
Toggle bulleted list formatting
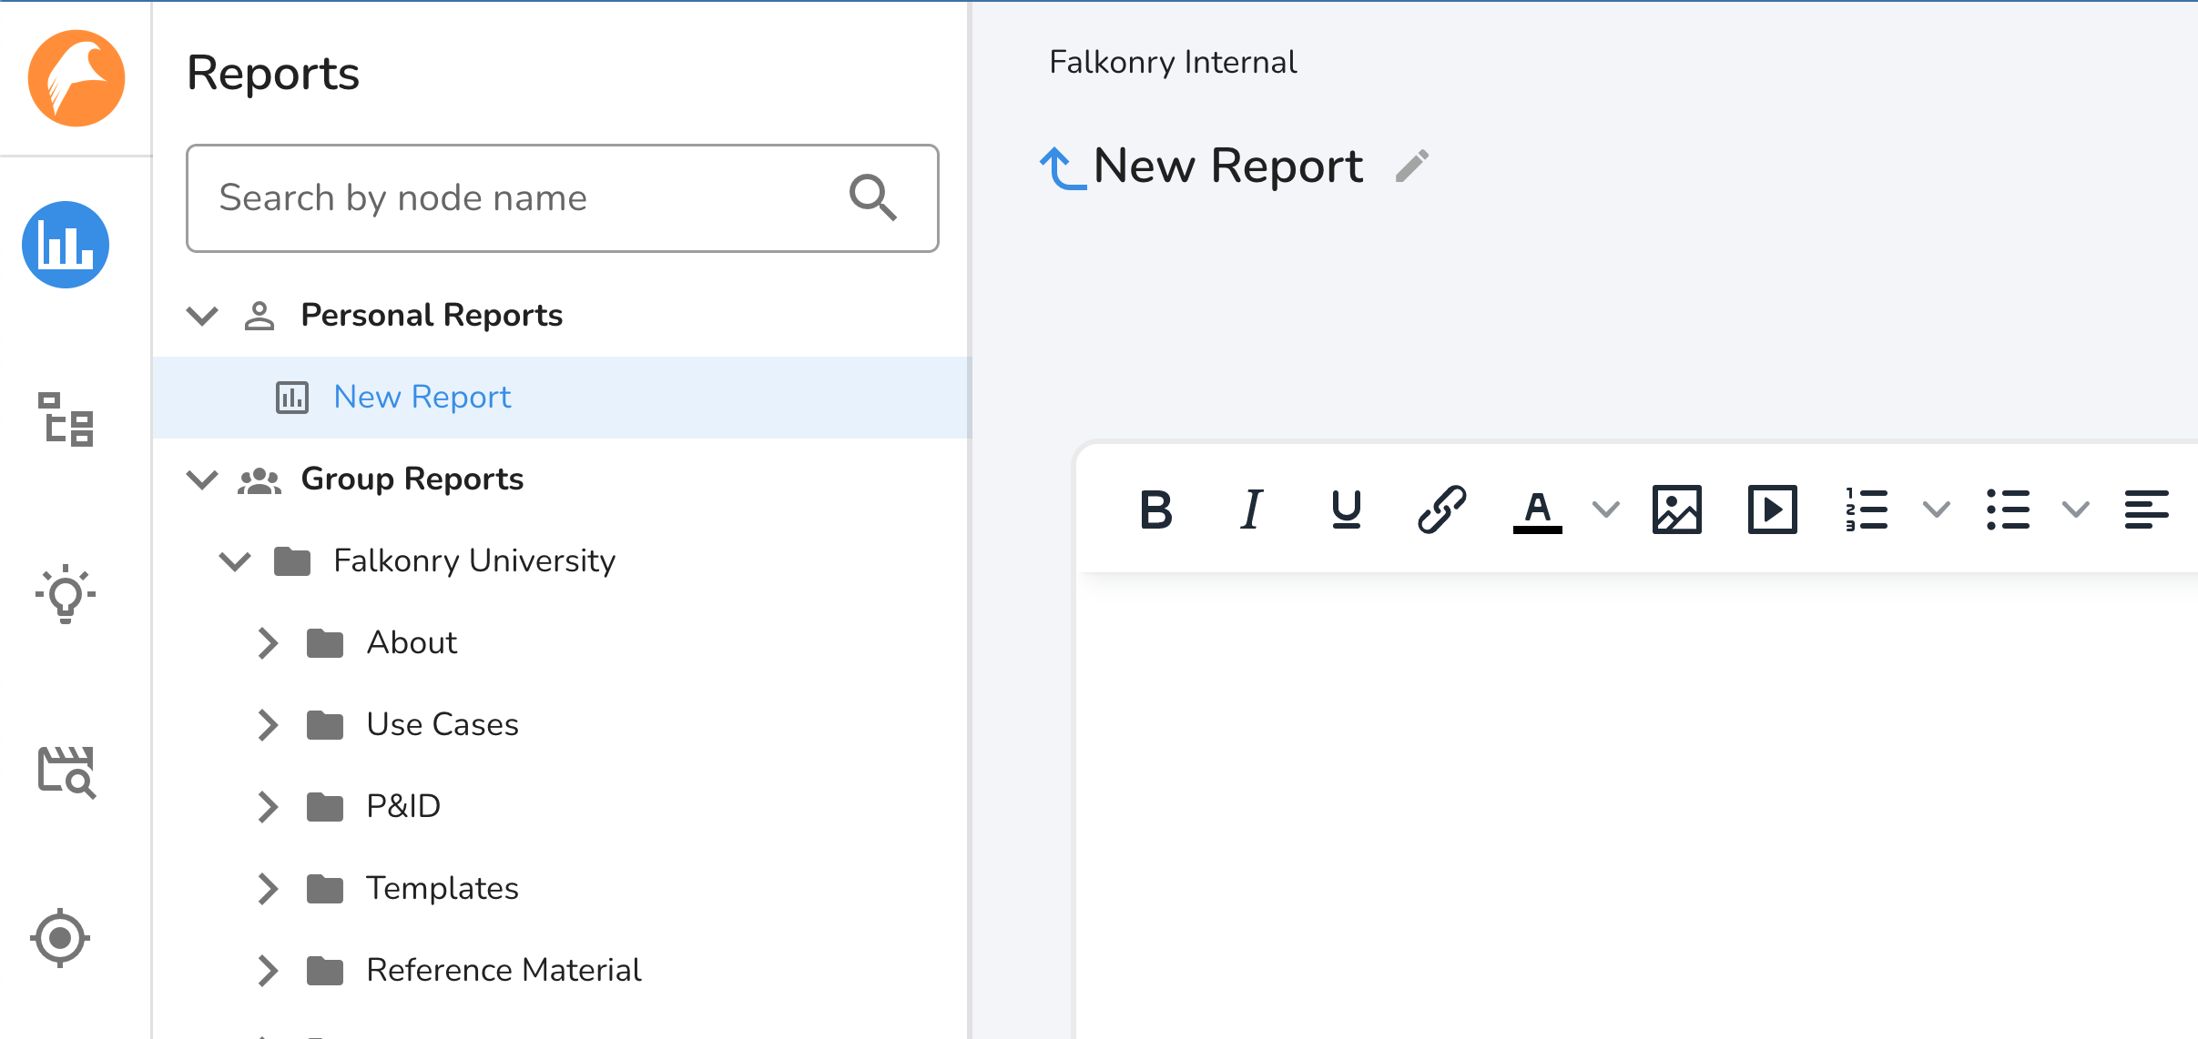pyautogui.click(x=2008, y=509)
